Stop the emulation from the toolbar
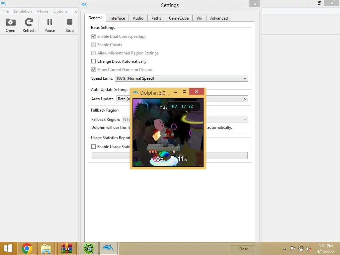The image size is (340, 255). click(x=70, y=25)
